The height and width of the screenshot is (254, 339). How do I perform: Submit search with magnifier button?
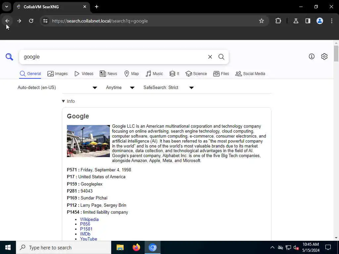[x=221, y=57]
